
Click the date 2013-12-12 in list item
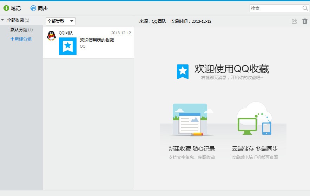(121, 33)
